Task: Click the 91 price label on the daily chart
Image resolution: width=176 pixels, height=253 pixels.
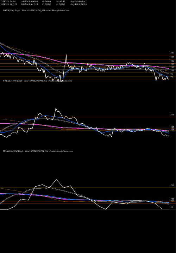Action: pos(172,77)
